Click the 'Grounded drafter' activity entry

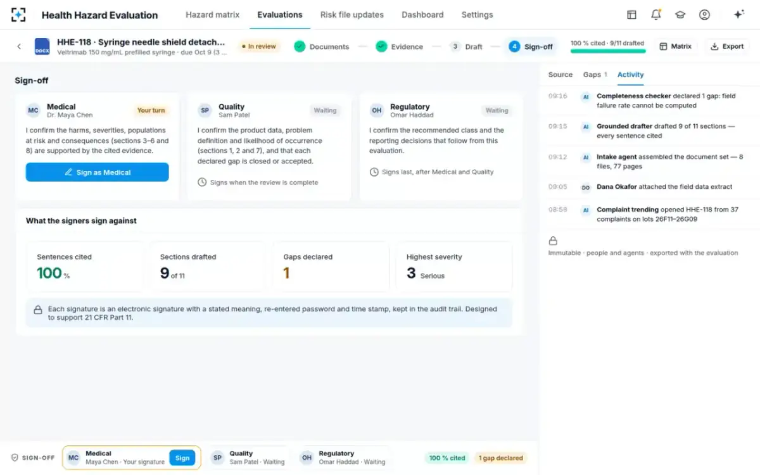tap(650, 131)
